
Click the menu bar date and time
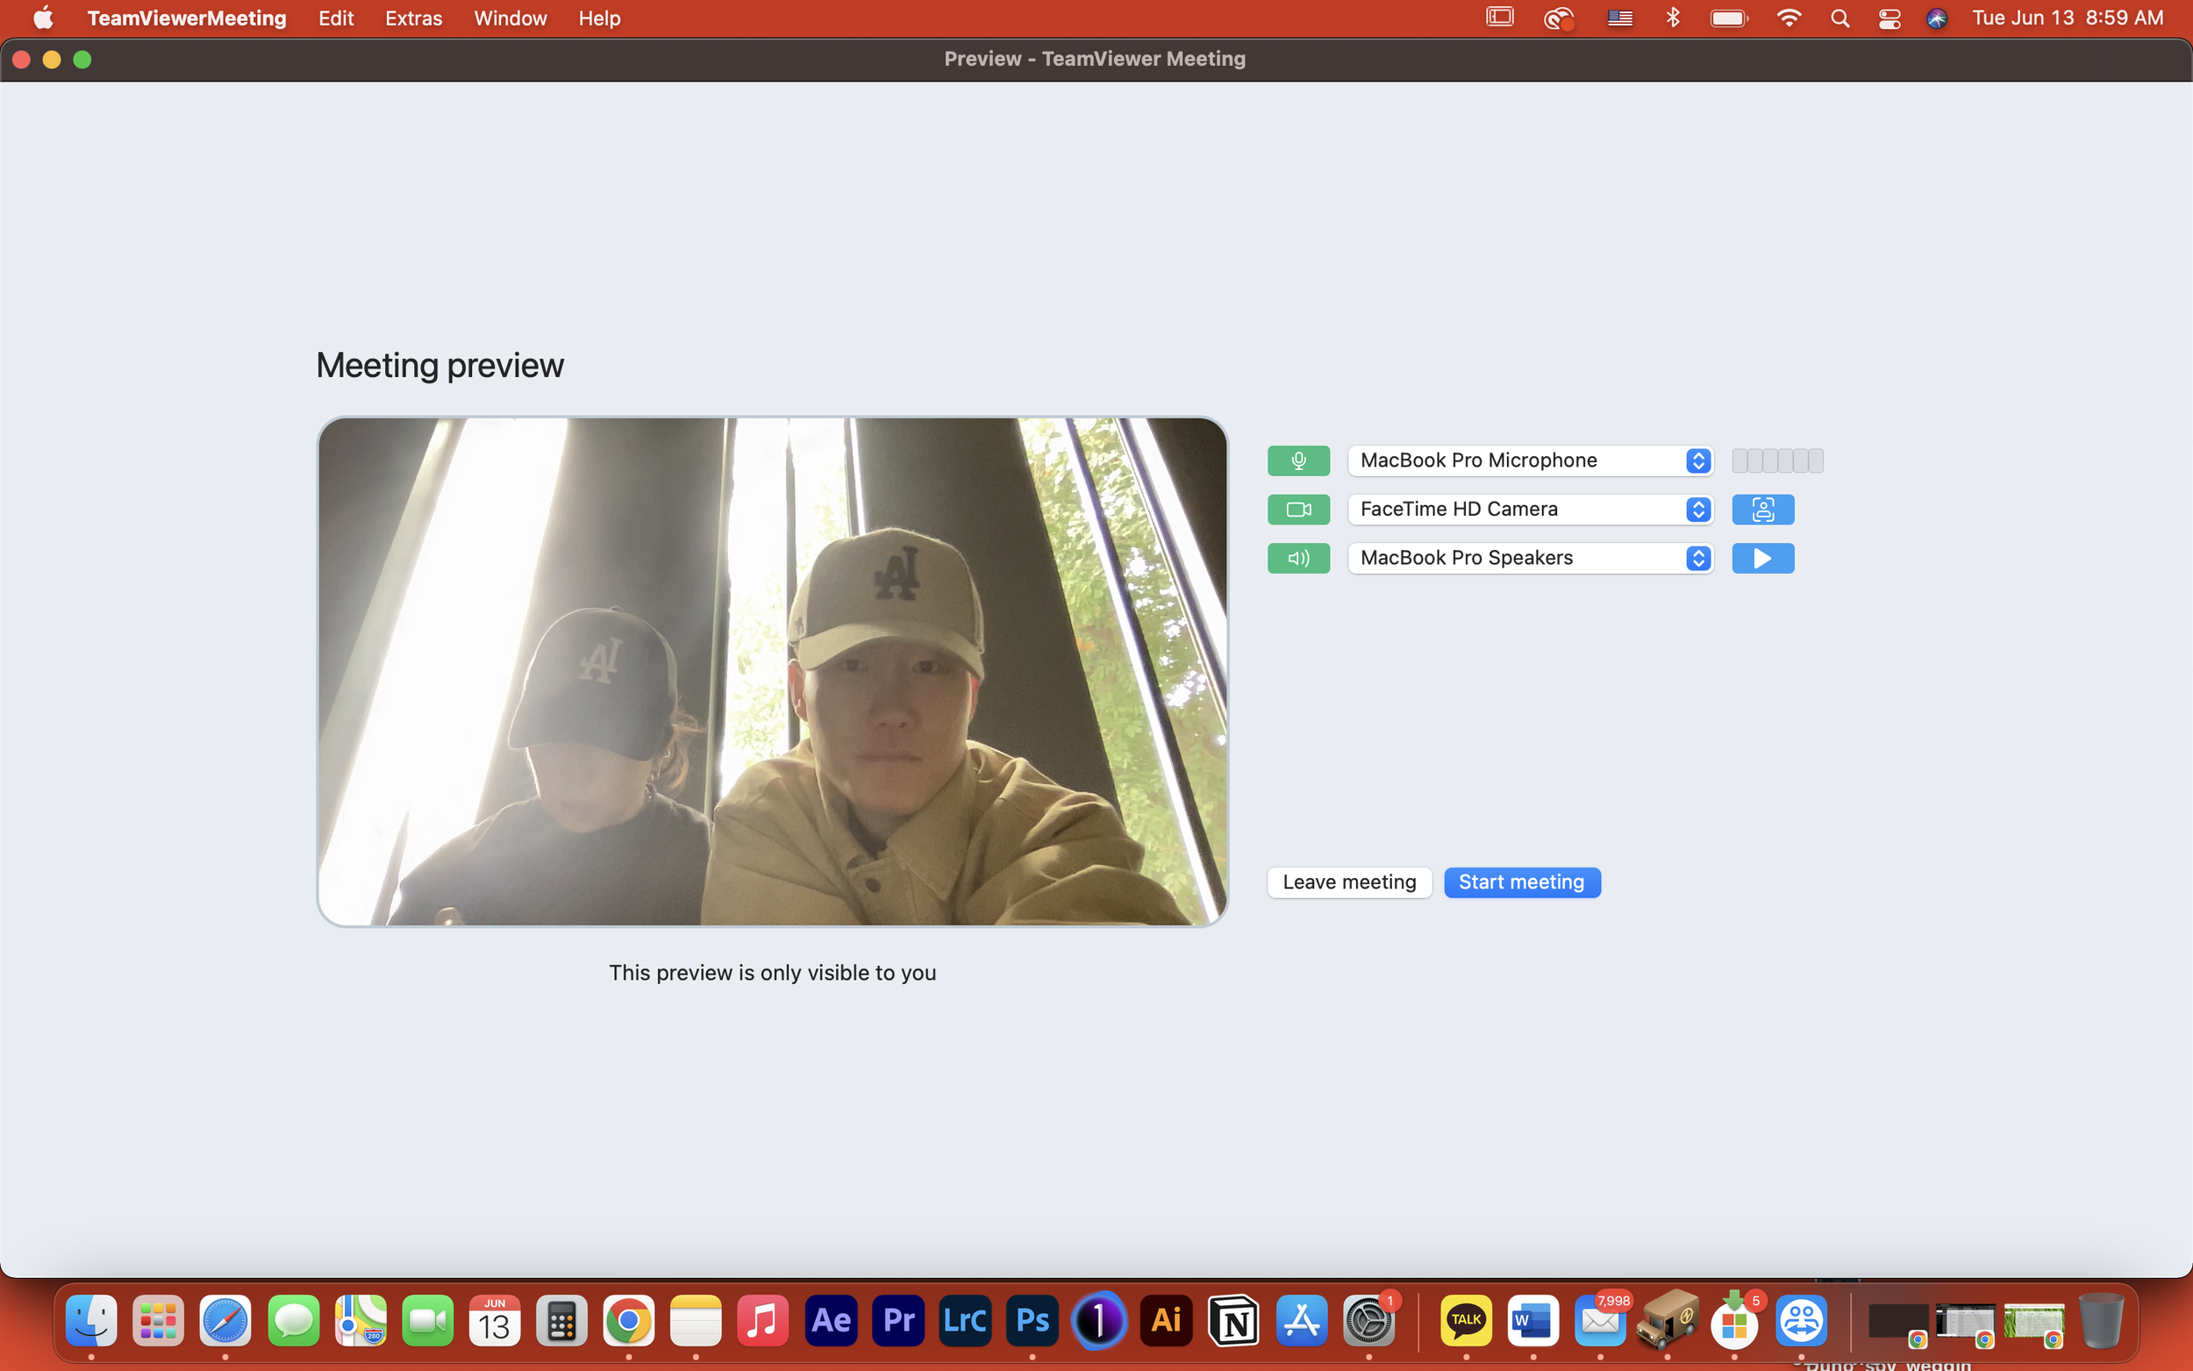pyautogui.click(x=2068, y=18)
